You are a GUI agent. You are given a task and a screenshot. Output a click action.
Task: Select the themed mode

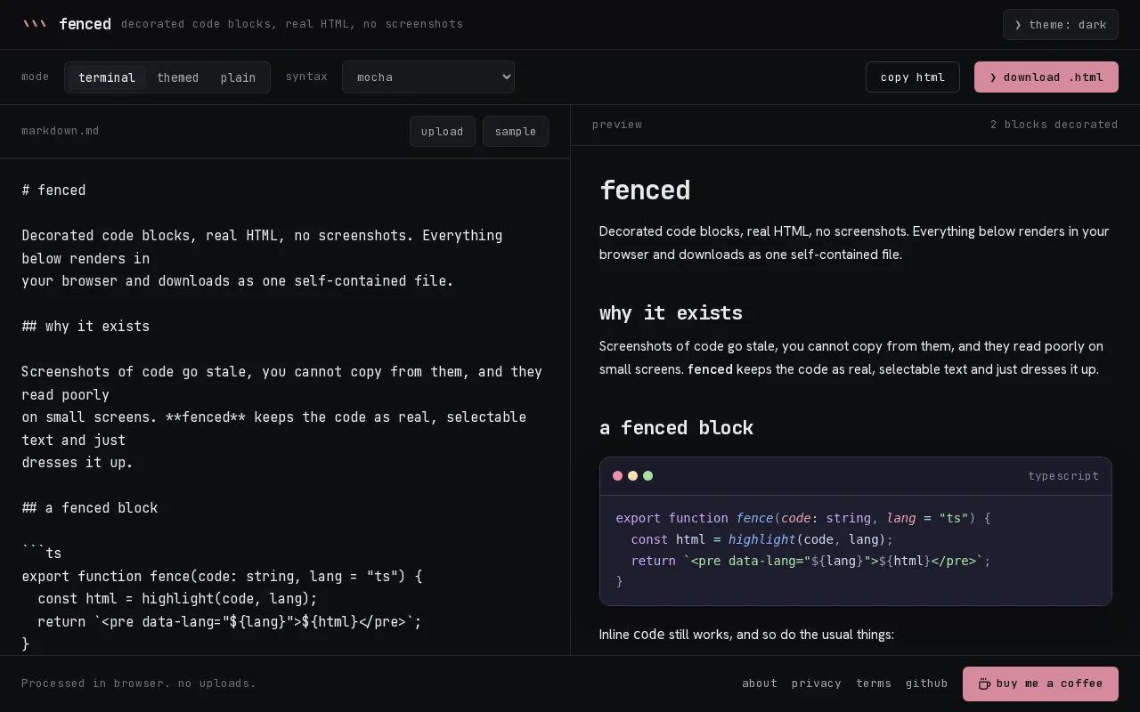pos(178,77)
